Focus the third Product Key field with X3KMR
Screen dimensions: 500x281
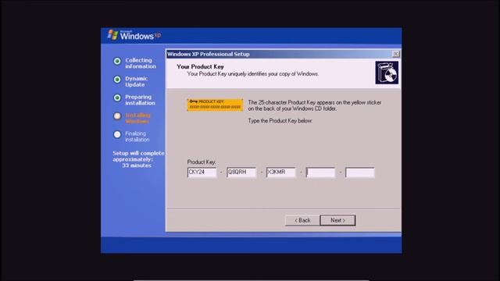click(x=281, y=173)
